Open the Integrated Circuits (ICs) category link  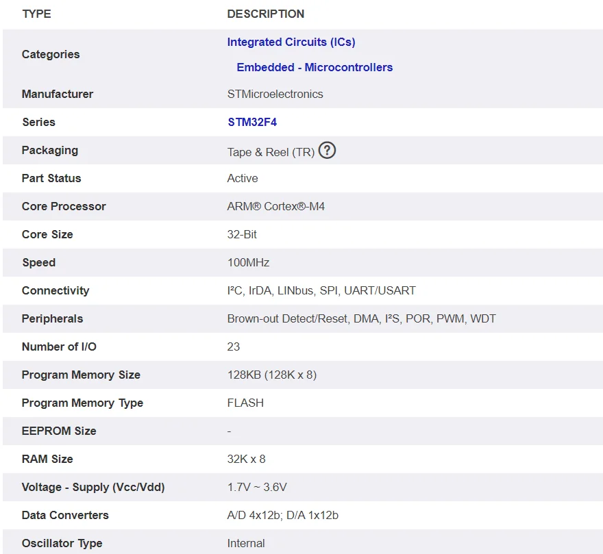[x=291, y=42]
